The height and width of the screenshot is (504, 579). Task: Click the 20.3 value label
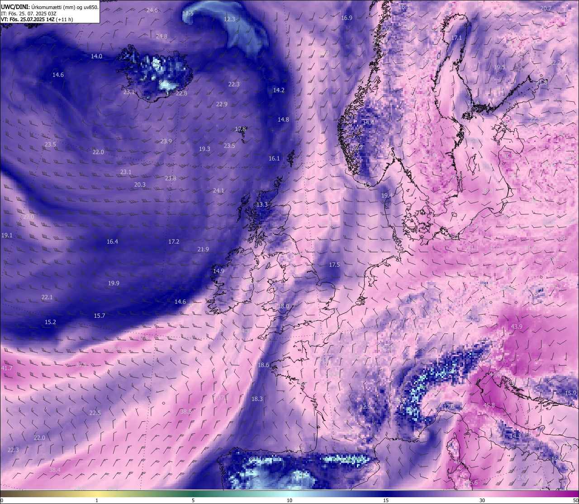click(x=140, y=184)
